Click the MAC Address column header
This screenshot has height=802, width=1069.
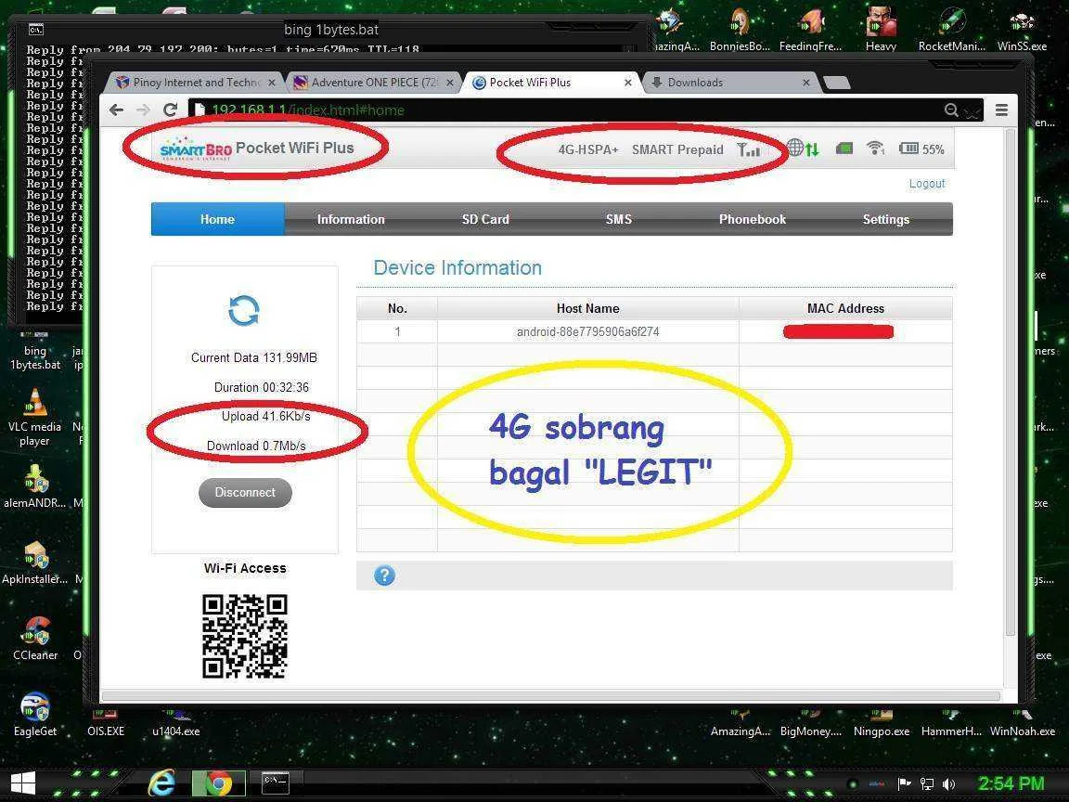tap(845, 308)
